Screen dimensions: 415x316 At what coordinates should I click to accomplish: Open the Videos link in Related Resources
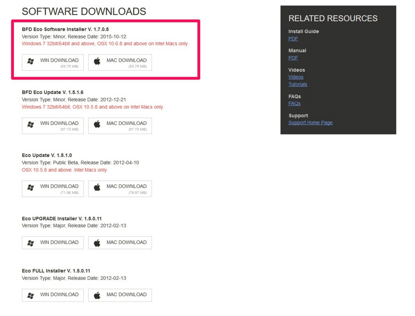296,77
